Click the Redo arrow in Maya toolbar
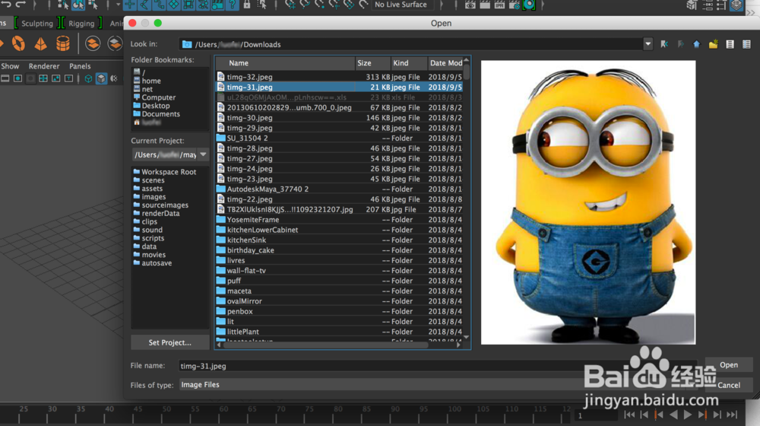Screen dimensions: 760x426 [21, 5]
